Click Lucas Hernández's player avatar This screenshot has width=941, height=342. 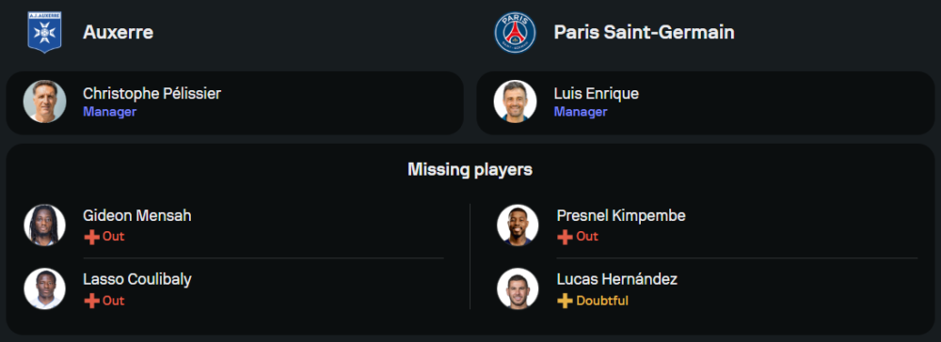518,288
